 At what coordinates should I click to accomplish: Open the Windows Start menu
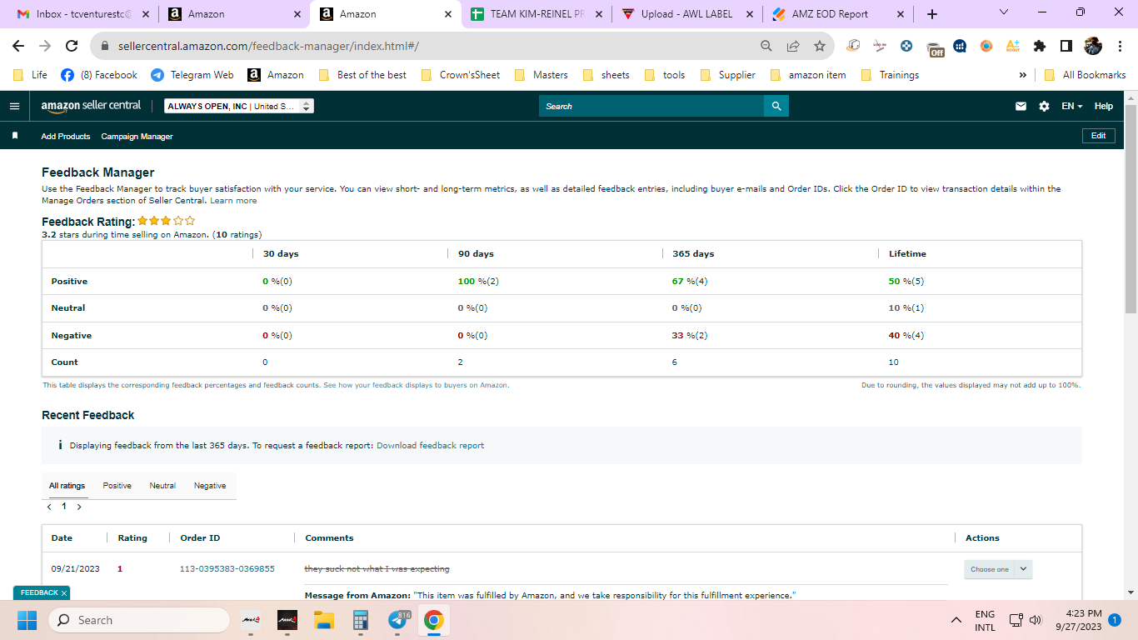[27, 620]
